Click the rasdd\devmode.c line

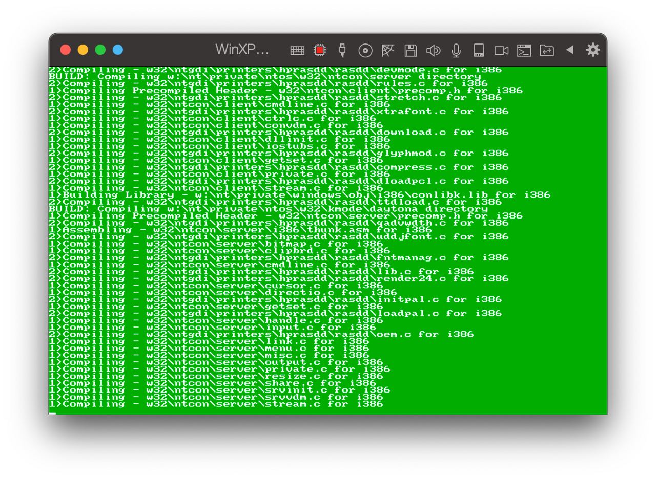pos(275,69)
